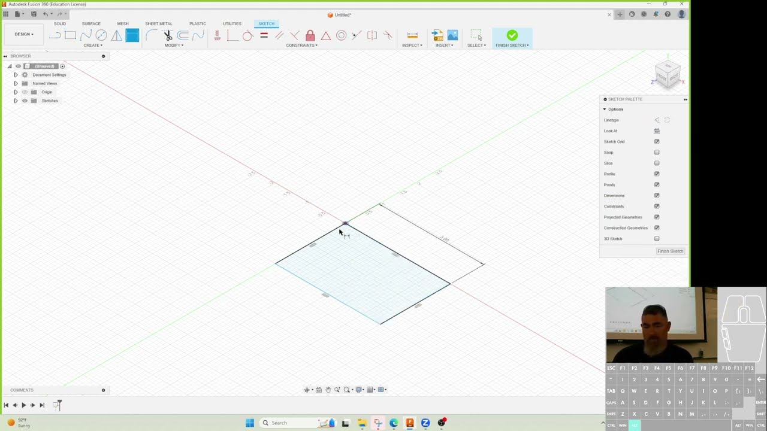Select the Fillet tool
Screen dimensions: 767x431
pyautogui.click(x=152, y=35)
